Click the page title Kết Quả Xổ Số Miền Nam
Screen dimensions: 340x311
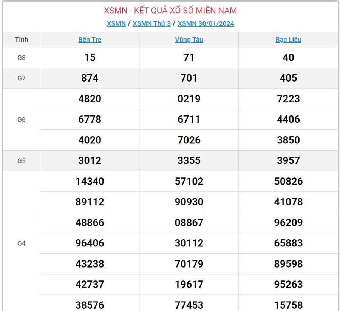tap(170, 10)
